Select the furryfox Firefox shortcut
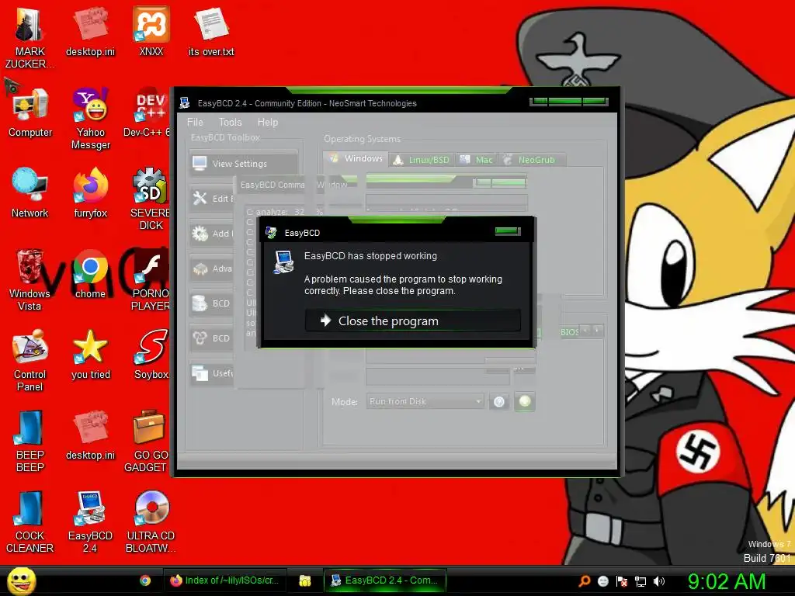 (90, 194)
